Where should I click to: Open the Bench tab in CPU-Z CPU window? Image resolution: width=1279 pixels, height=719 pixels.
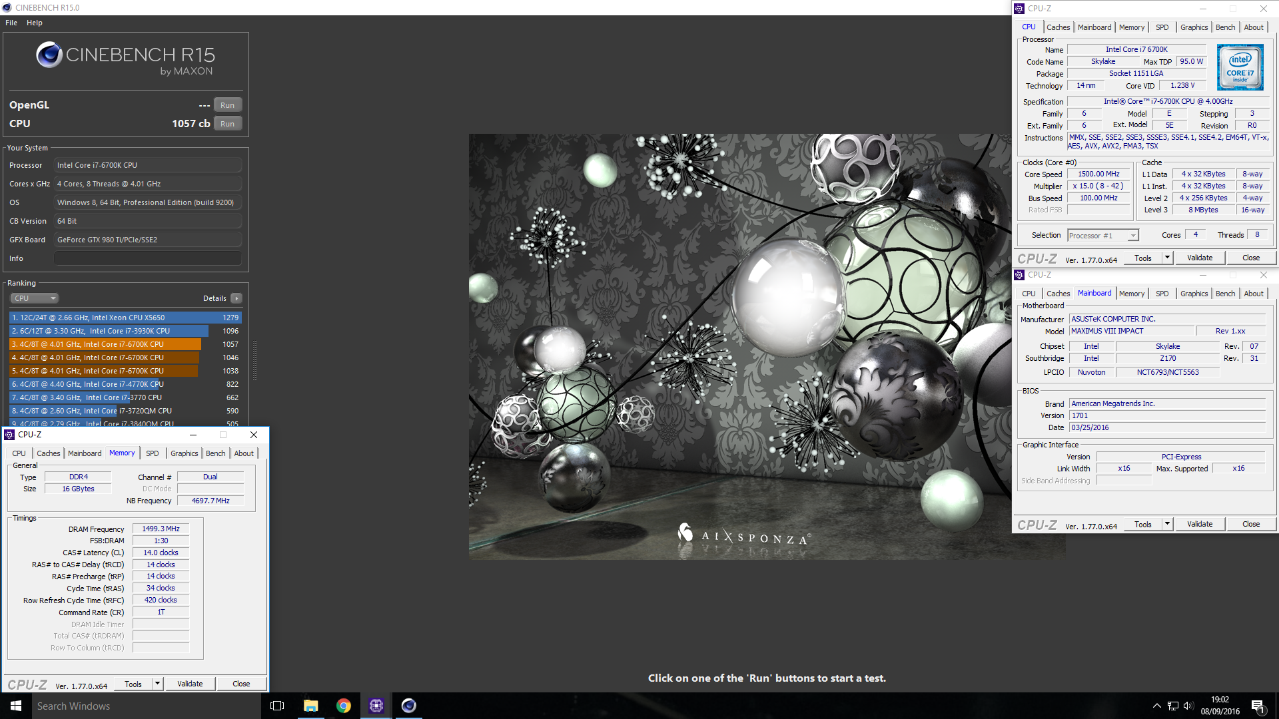click(1225, 27)
